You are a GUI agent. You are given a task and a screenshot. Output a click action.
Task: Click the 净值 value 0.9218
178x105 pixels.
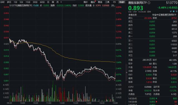[148, 91]
